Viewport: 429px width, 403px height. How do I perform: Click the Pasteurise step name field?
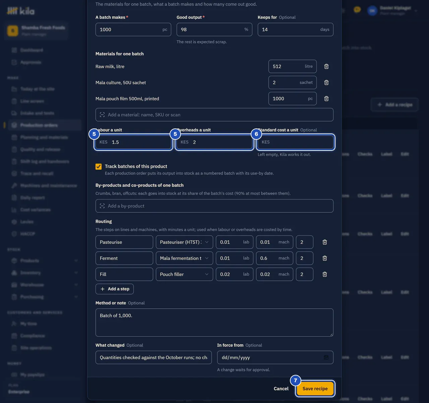coord(124,242)
